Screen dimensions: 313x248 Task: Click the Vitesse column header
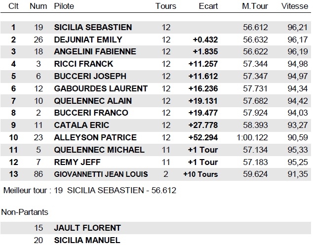point(293,6)
